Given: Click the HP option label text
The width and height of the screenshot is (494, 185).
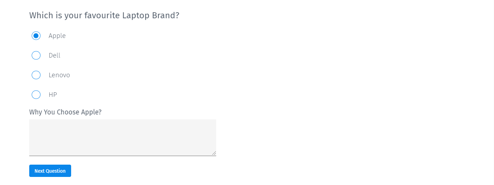Looking at the screenshot, I should coord(53,95).
